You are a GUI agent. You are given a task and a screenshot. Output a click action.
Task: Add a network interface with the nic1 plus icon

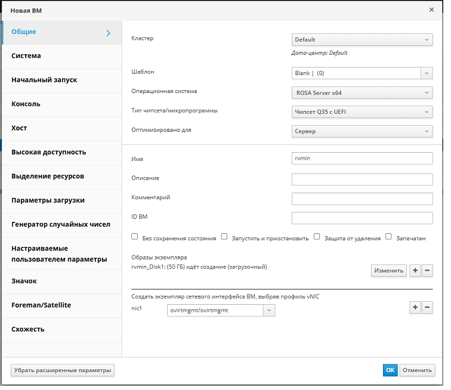[415, 307]
